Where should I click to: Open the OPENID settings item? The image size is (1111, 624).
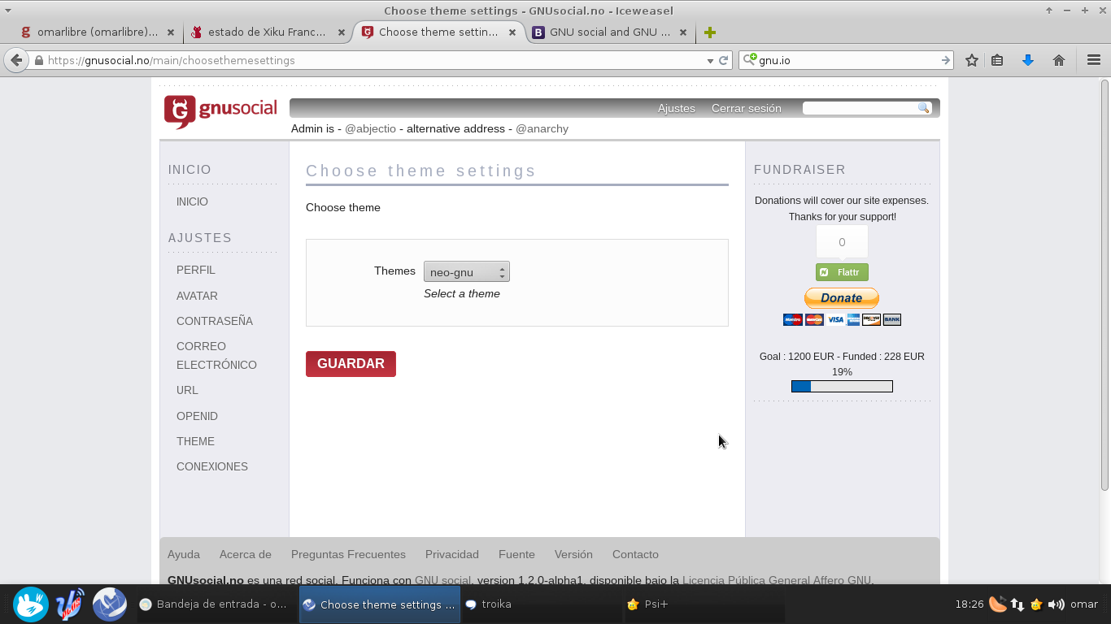point(197,416)
